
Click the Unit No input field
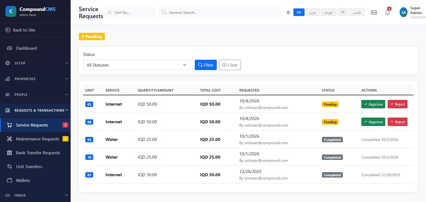click(x=130, y=12)
